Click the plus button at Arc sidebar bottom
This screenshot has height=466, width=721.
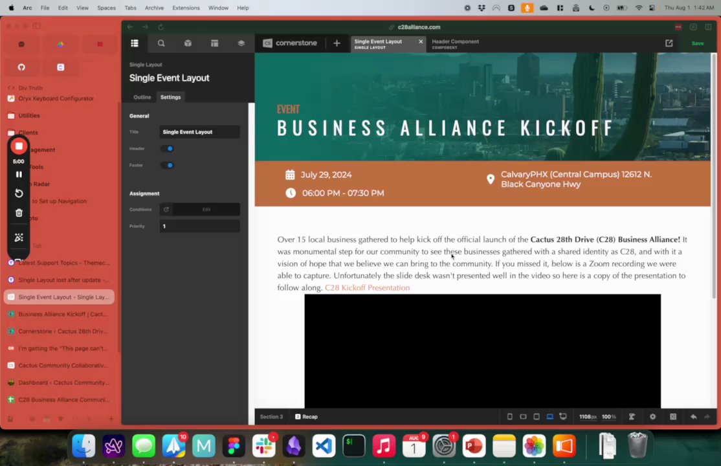[111, 419]
